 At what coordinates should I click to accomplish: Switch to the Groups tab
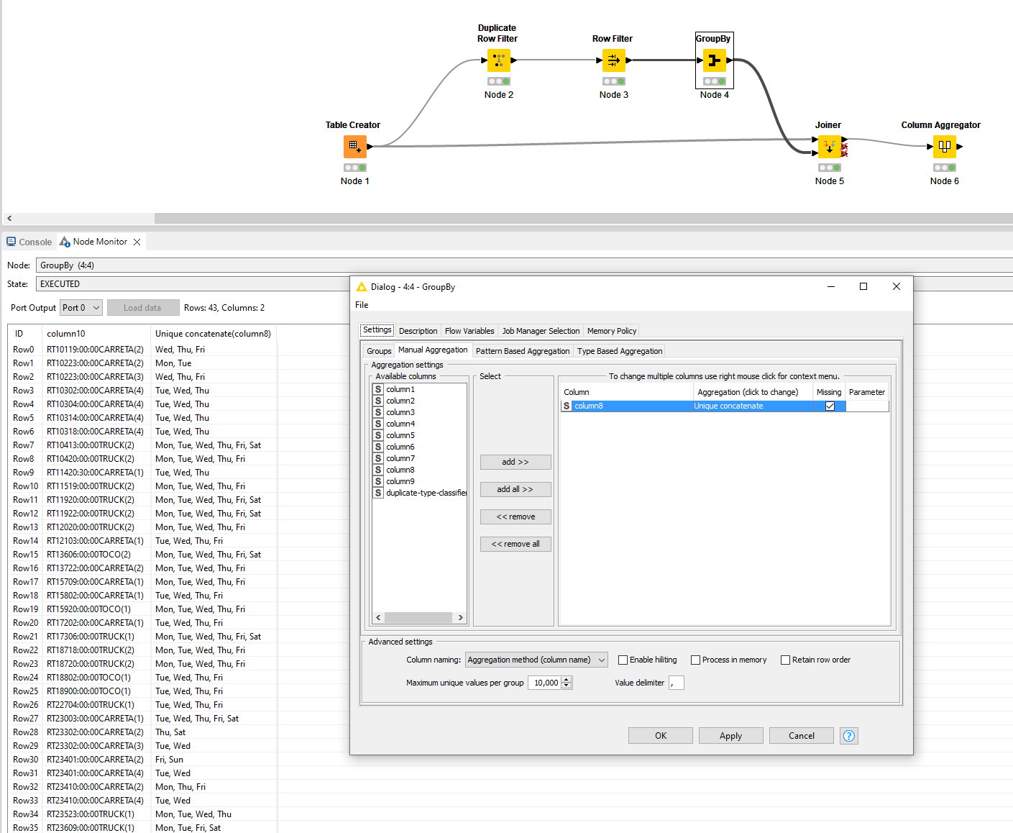[x=379, y=351]
